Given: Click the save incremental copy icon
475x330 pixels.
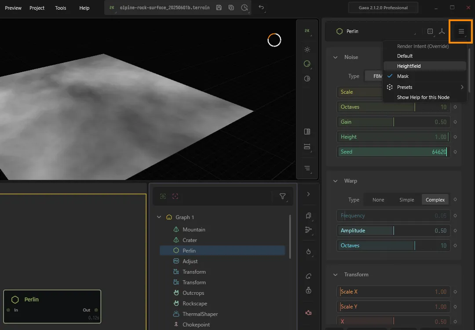Looking at the screenshot, I should 231,7.
